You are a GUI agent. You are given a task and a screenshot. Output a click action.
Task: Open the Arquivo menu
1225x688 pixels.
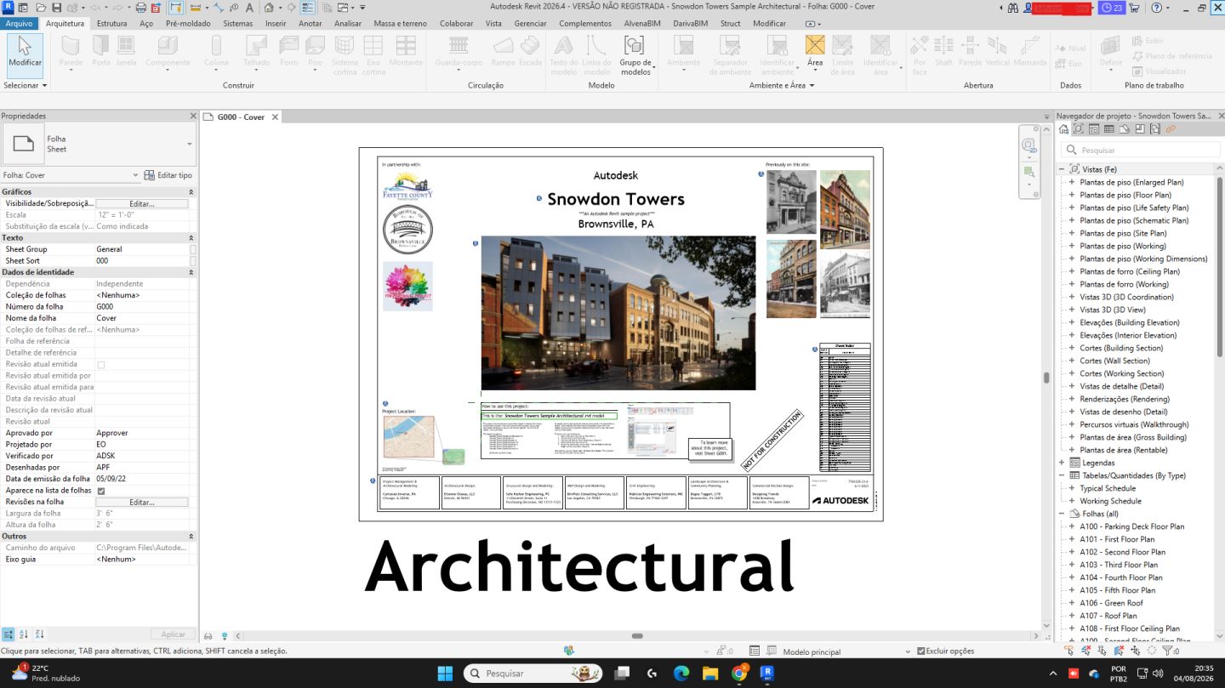pos(19,24)
